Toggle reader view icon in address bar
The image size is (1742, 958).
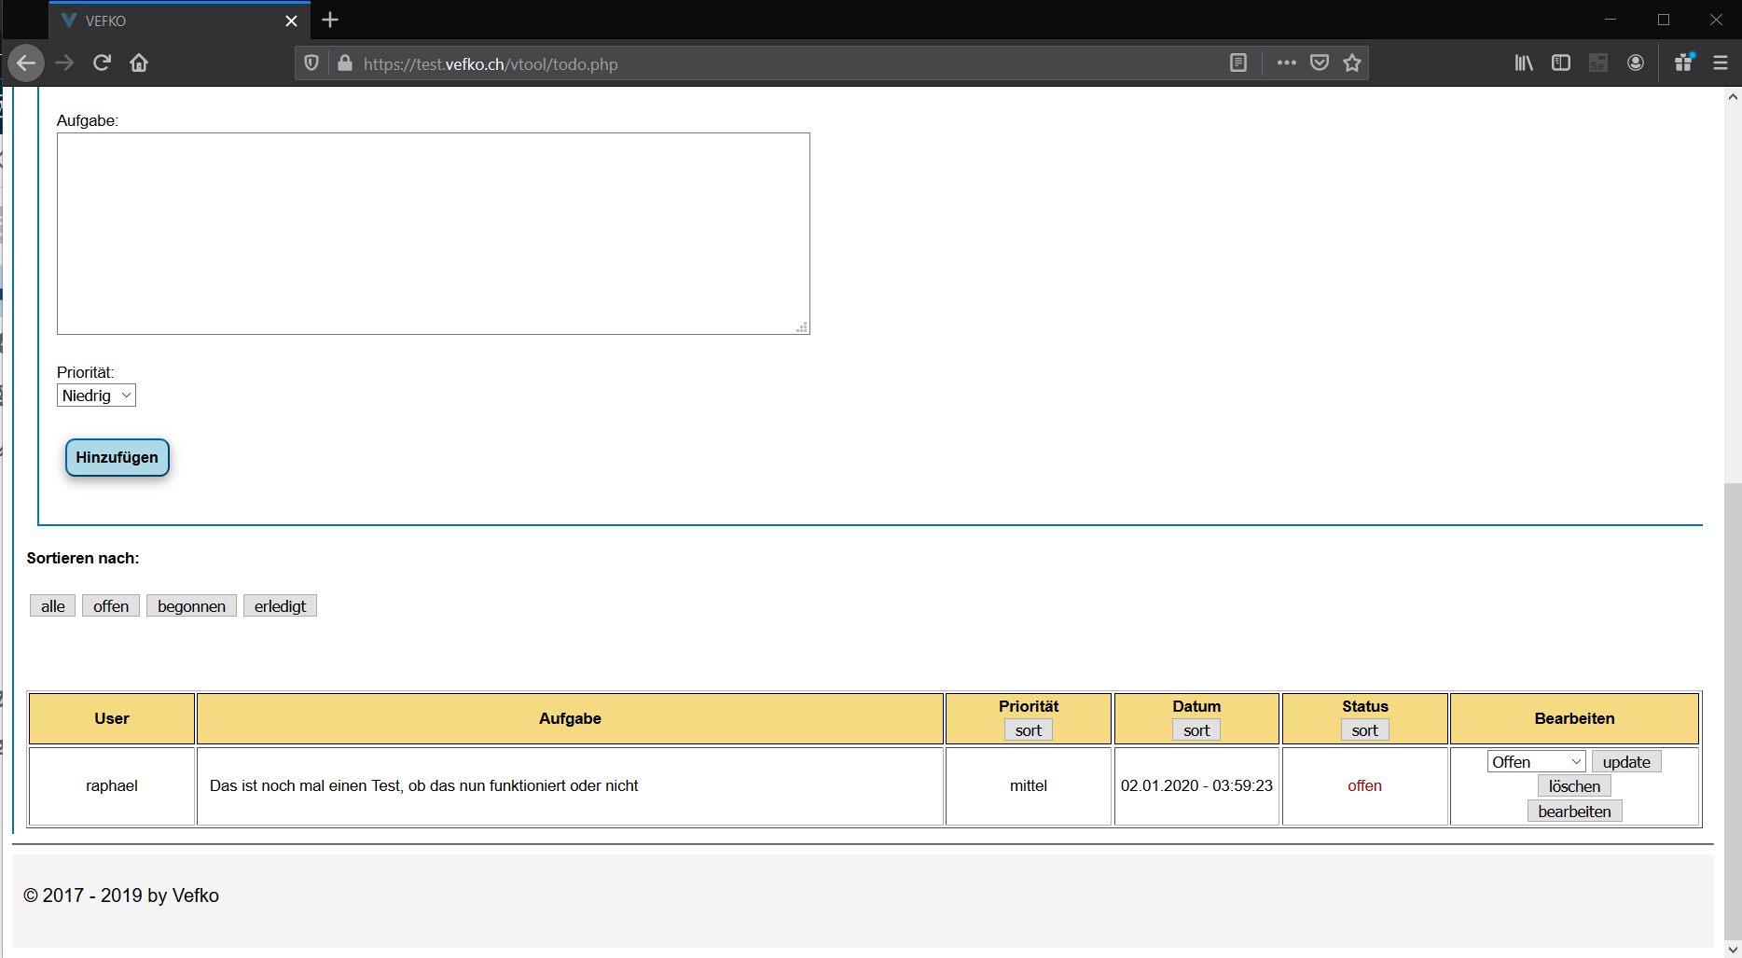1238,63
